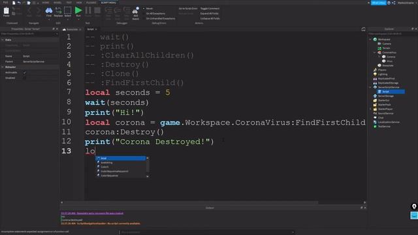Run the script with green play button
Screen dimensions: 418x235
[x=78, y=10]
